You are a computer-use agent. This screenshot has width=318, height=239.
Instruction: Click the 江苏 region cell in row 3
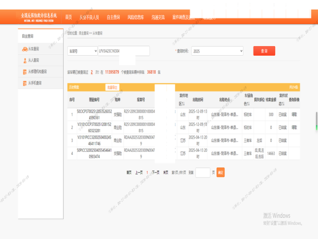pos(183,141)
